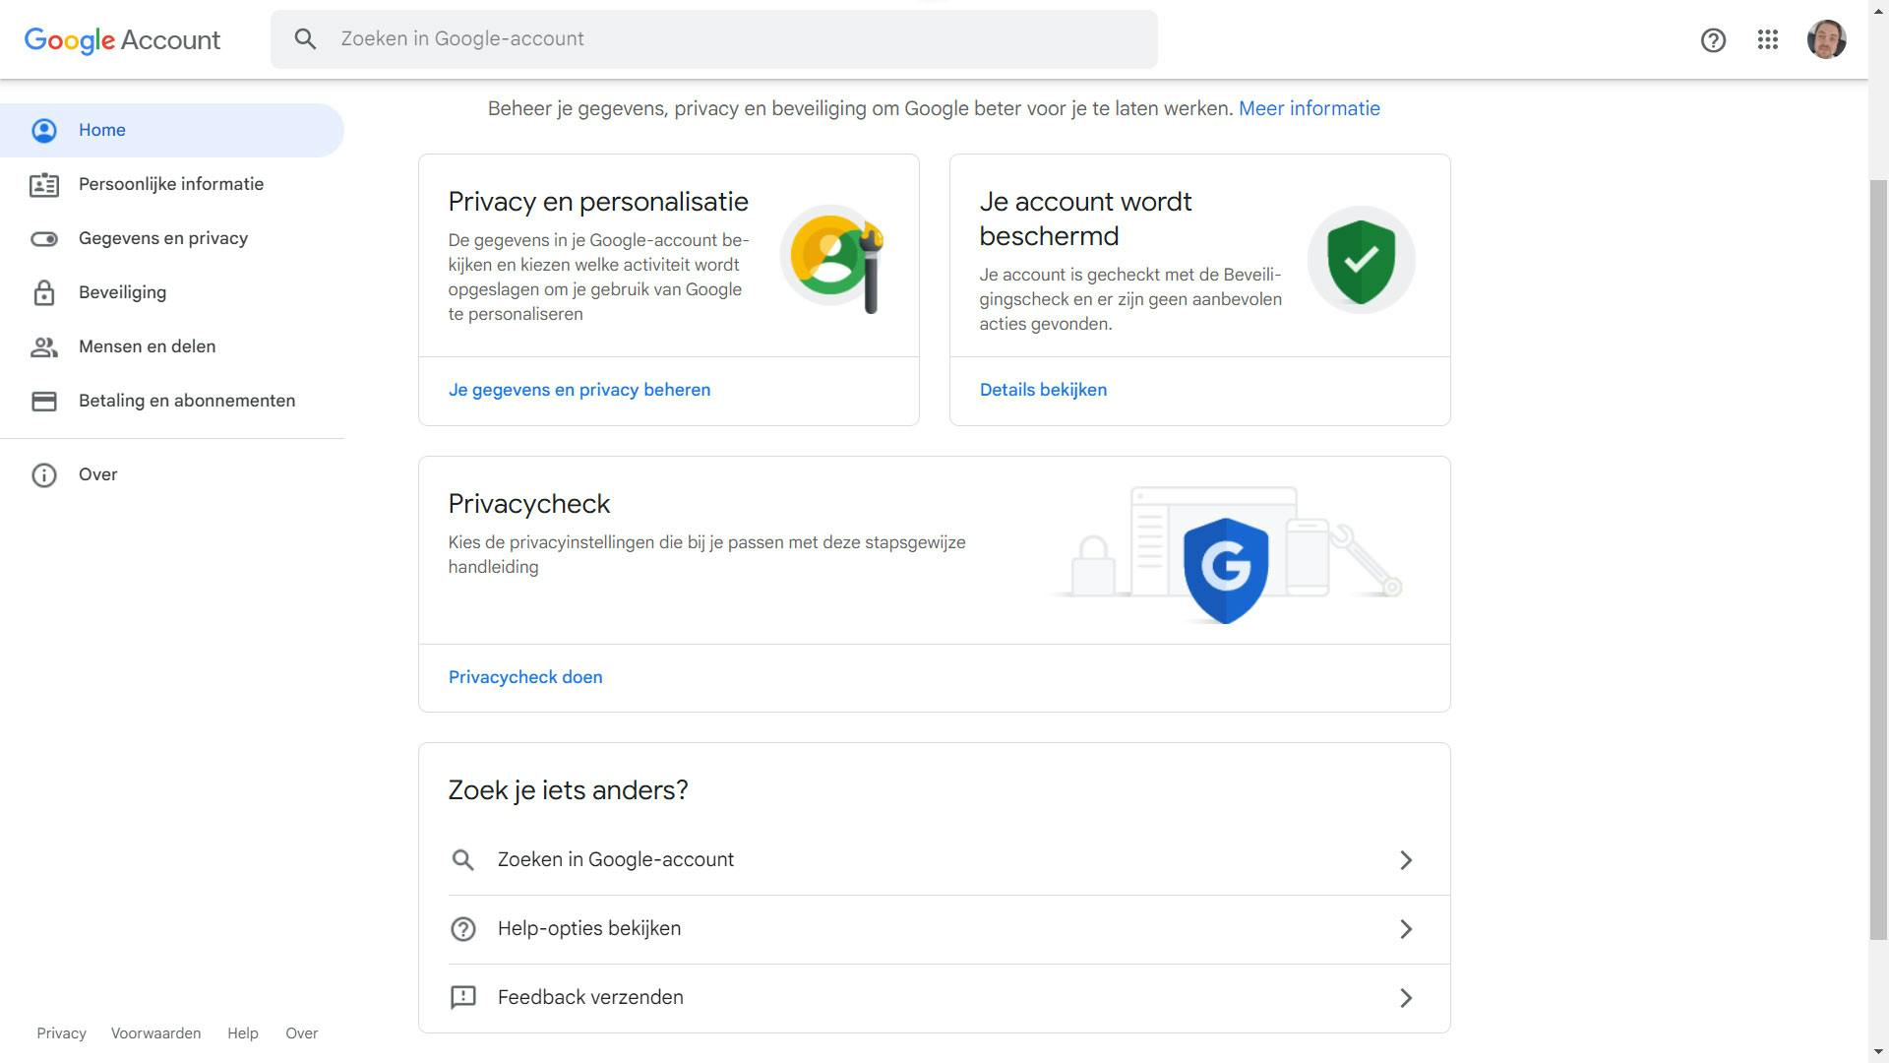Click the Mensen en delen people icon
Screen dimensions: 1889x1063
(44, 346)
